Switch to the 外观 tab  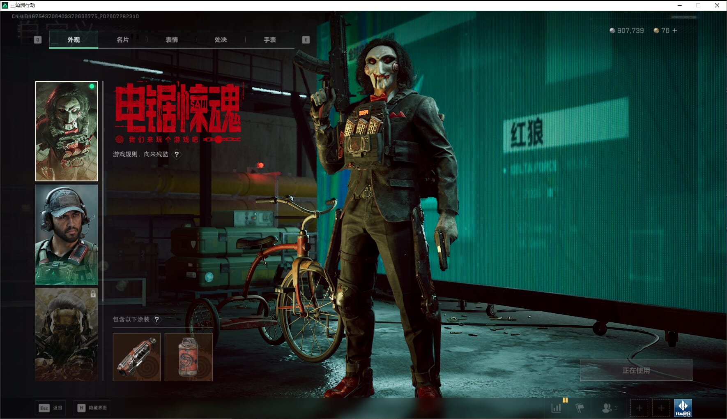(x=74, y=40)
